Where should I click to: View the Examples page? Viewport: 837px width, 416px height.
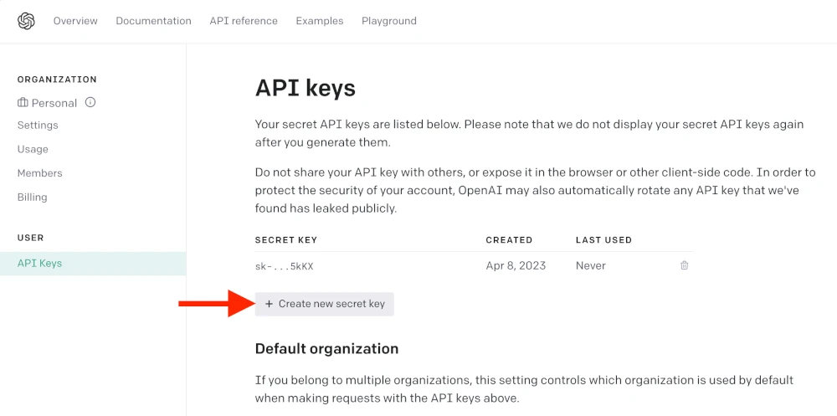pyautogui.click(x=319, y=21)
